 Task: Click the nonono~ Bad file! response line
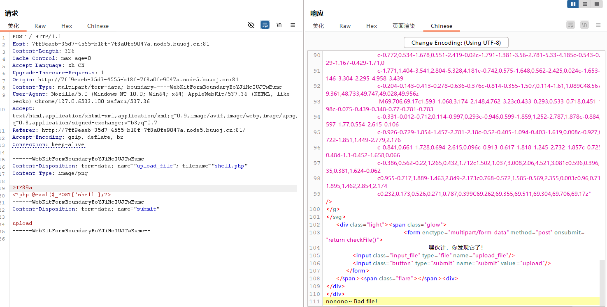click(351, 302)
